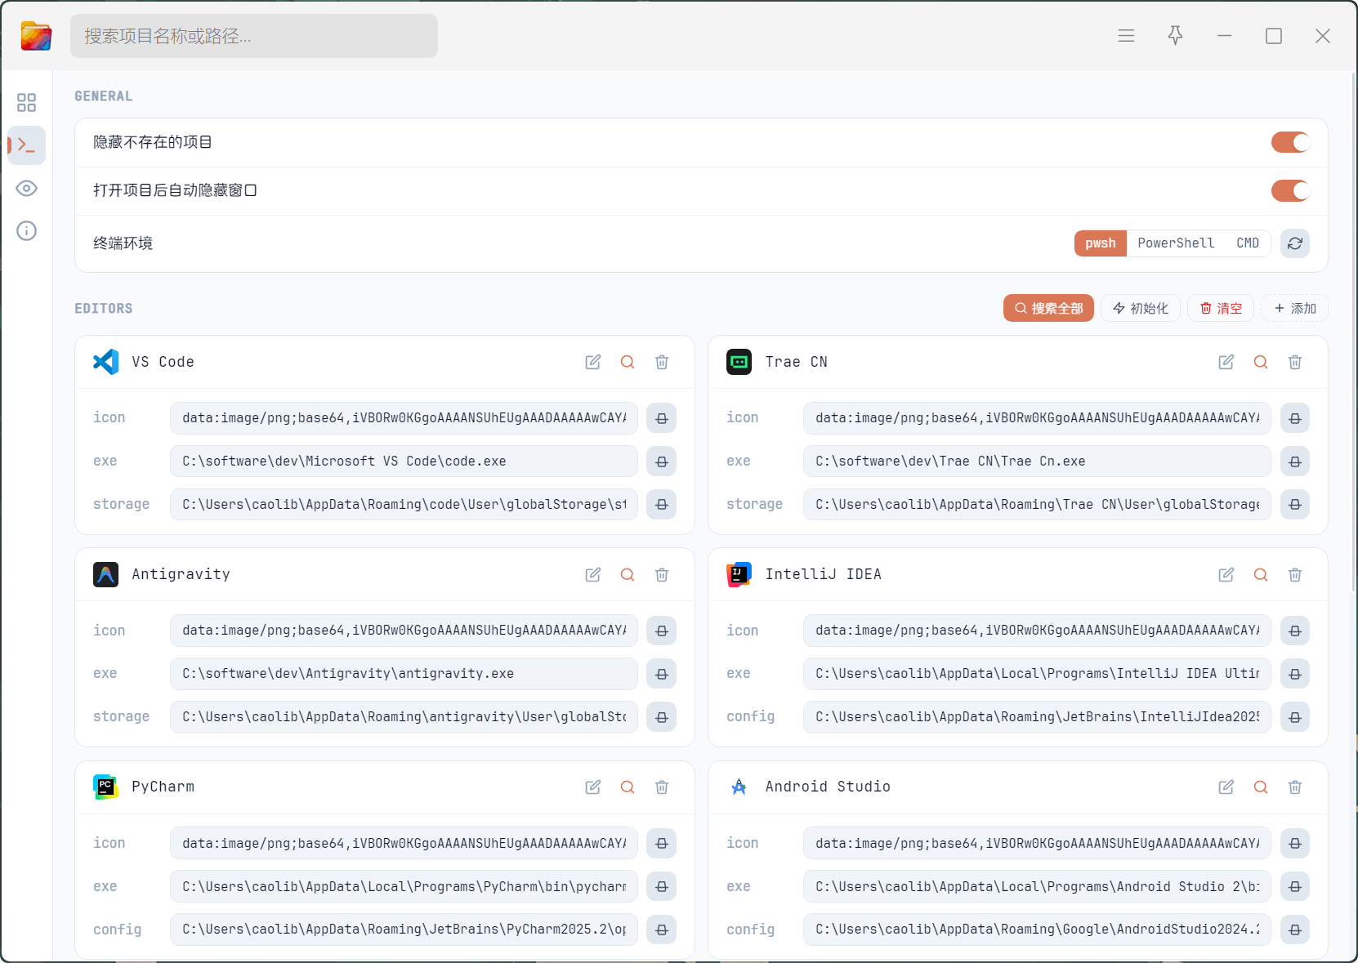
Task: Toggle 打开项目后自动隐藏窗口 switch
Action: pyautogui.click(x=1291, y=190)
